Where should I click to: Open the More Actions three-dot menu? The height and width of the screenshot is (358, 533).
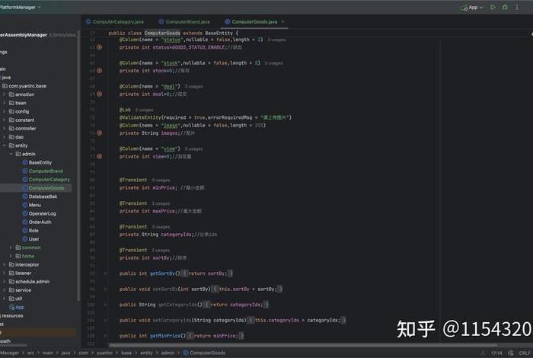(x=517, y=7)
